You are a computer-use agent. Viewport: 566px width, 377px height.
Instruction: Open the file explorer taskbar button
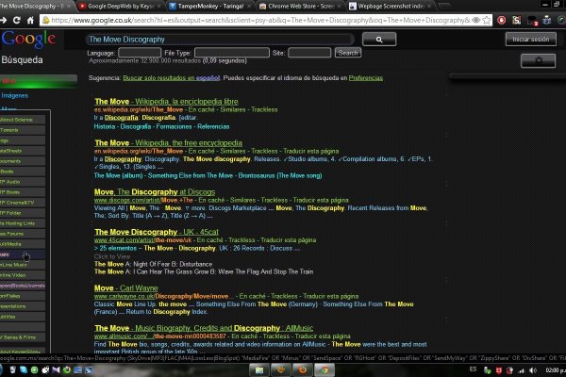click(259, 369)
